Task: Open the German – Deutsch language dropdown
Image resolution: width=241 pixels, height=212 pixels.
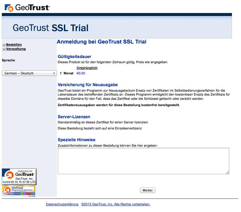Action: point(29,73)
